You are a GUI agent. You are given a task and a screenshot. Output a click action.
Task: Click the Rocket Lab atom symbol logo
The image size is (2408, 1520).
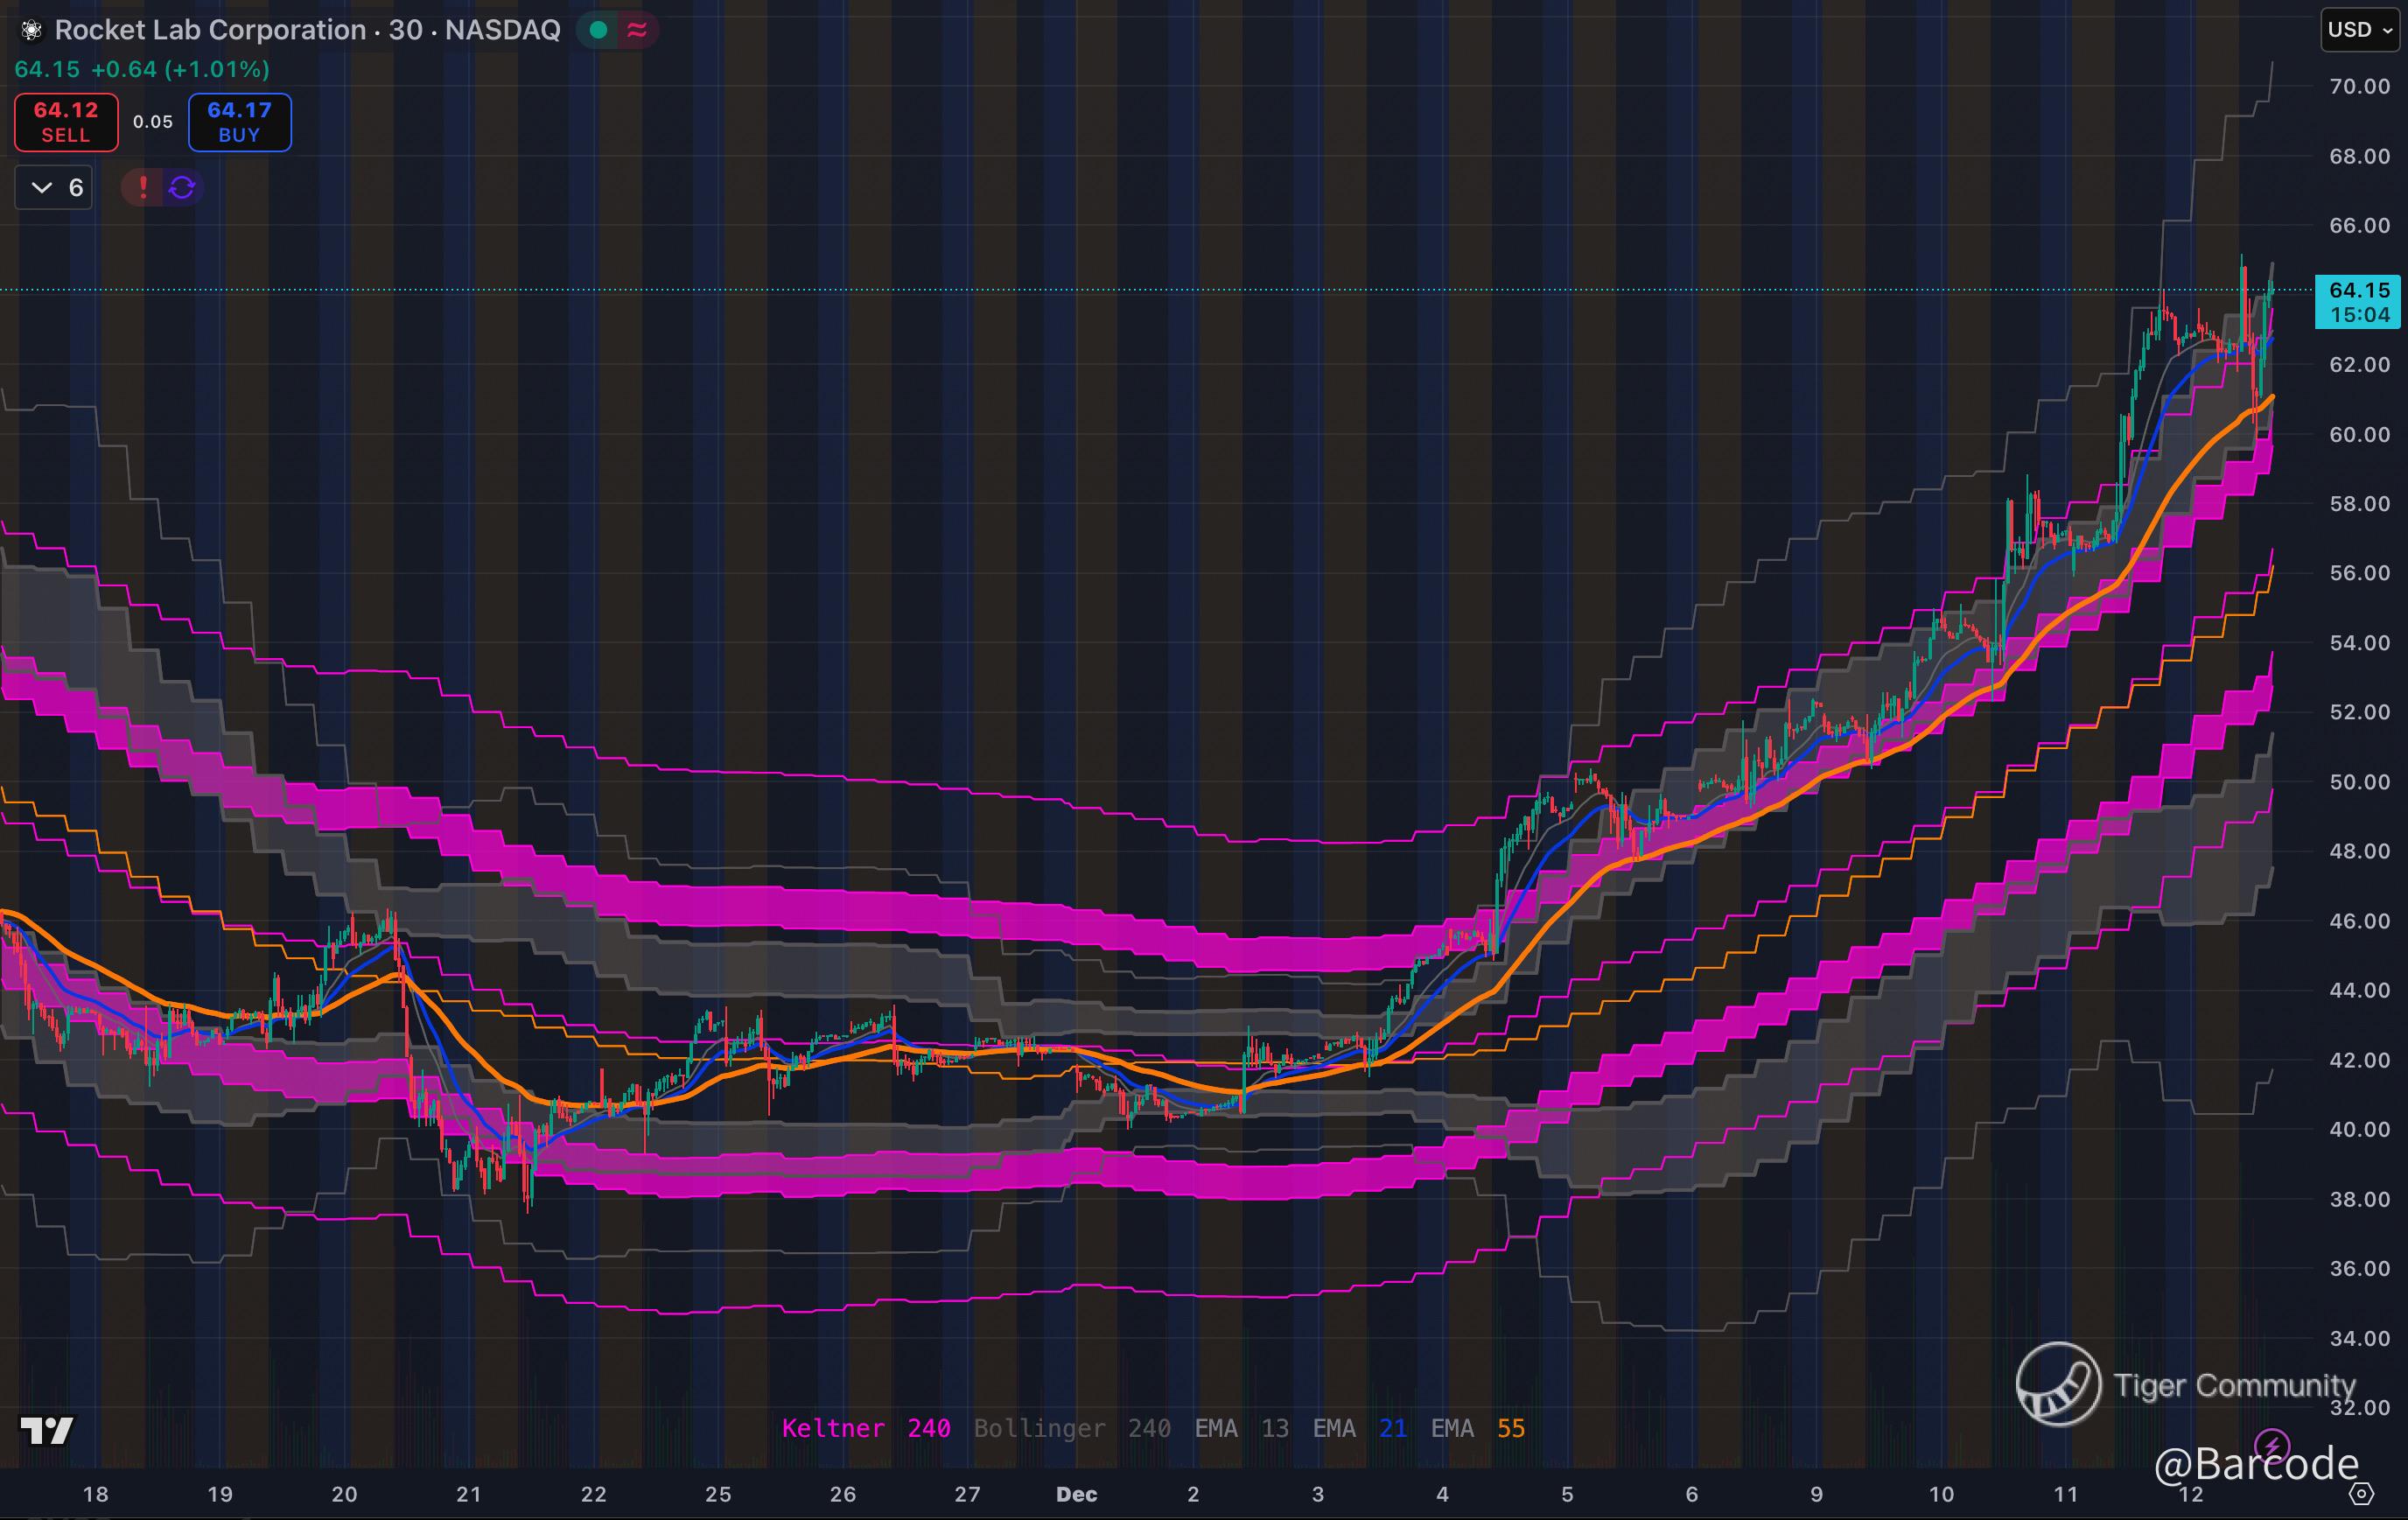[x=32, y=31]
